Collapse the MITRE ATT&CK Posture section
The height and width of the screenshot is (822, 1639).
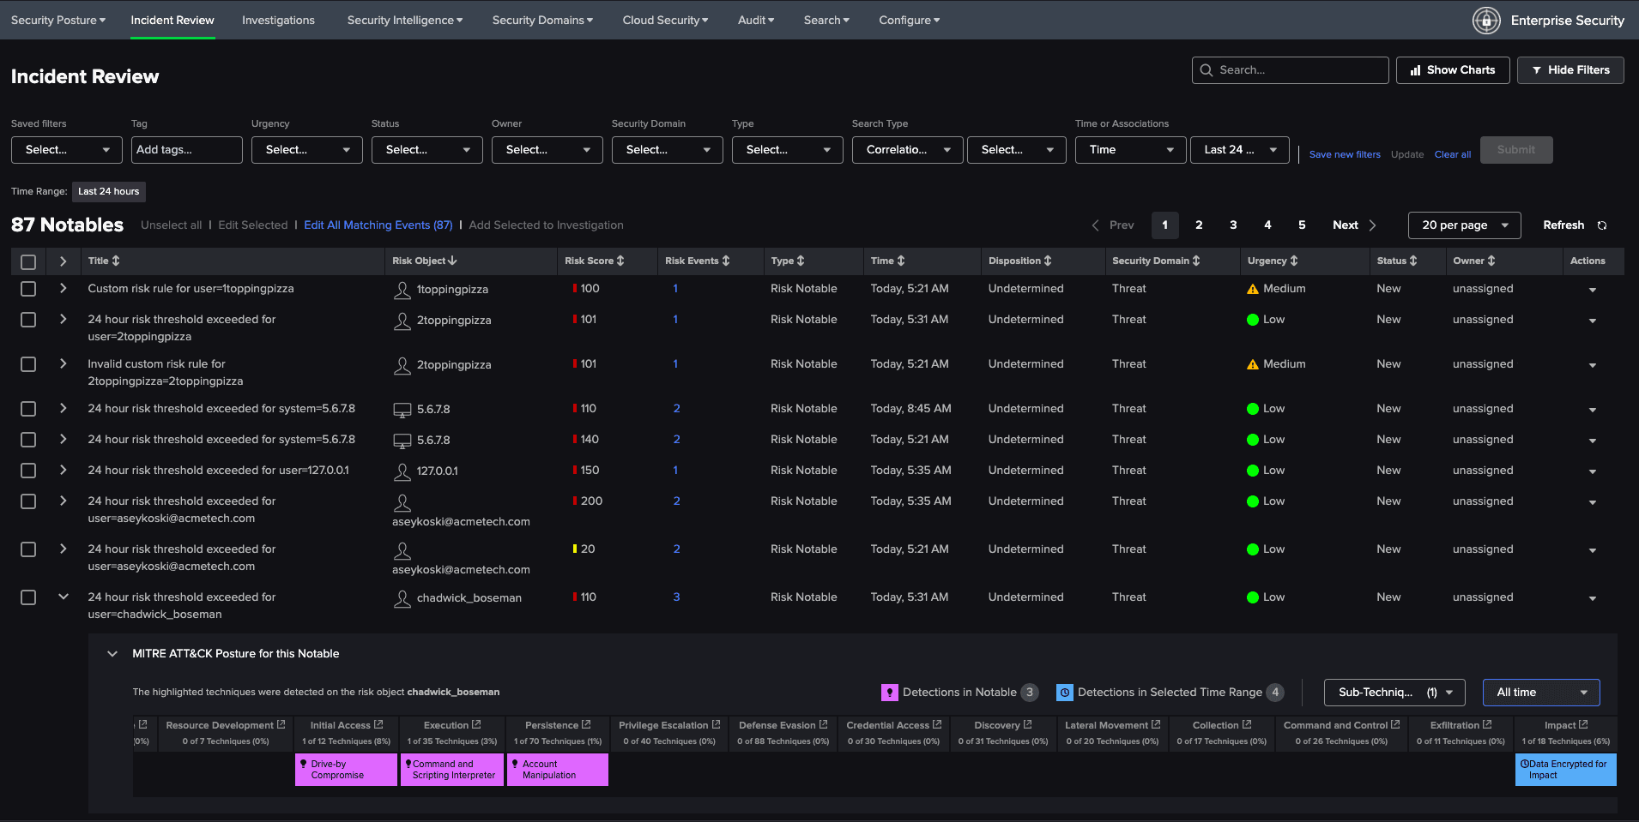pyautogui.click(x=112, y=653)
